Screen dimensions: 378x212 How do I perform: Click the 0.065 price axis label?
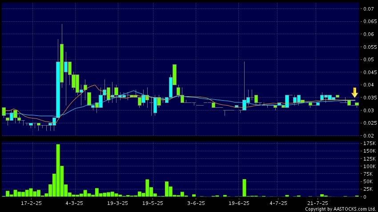point(370,21)
